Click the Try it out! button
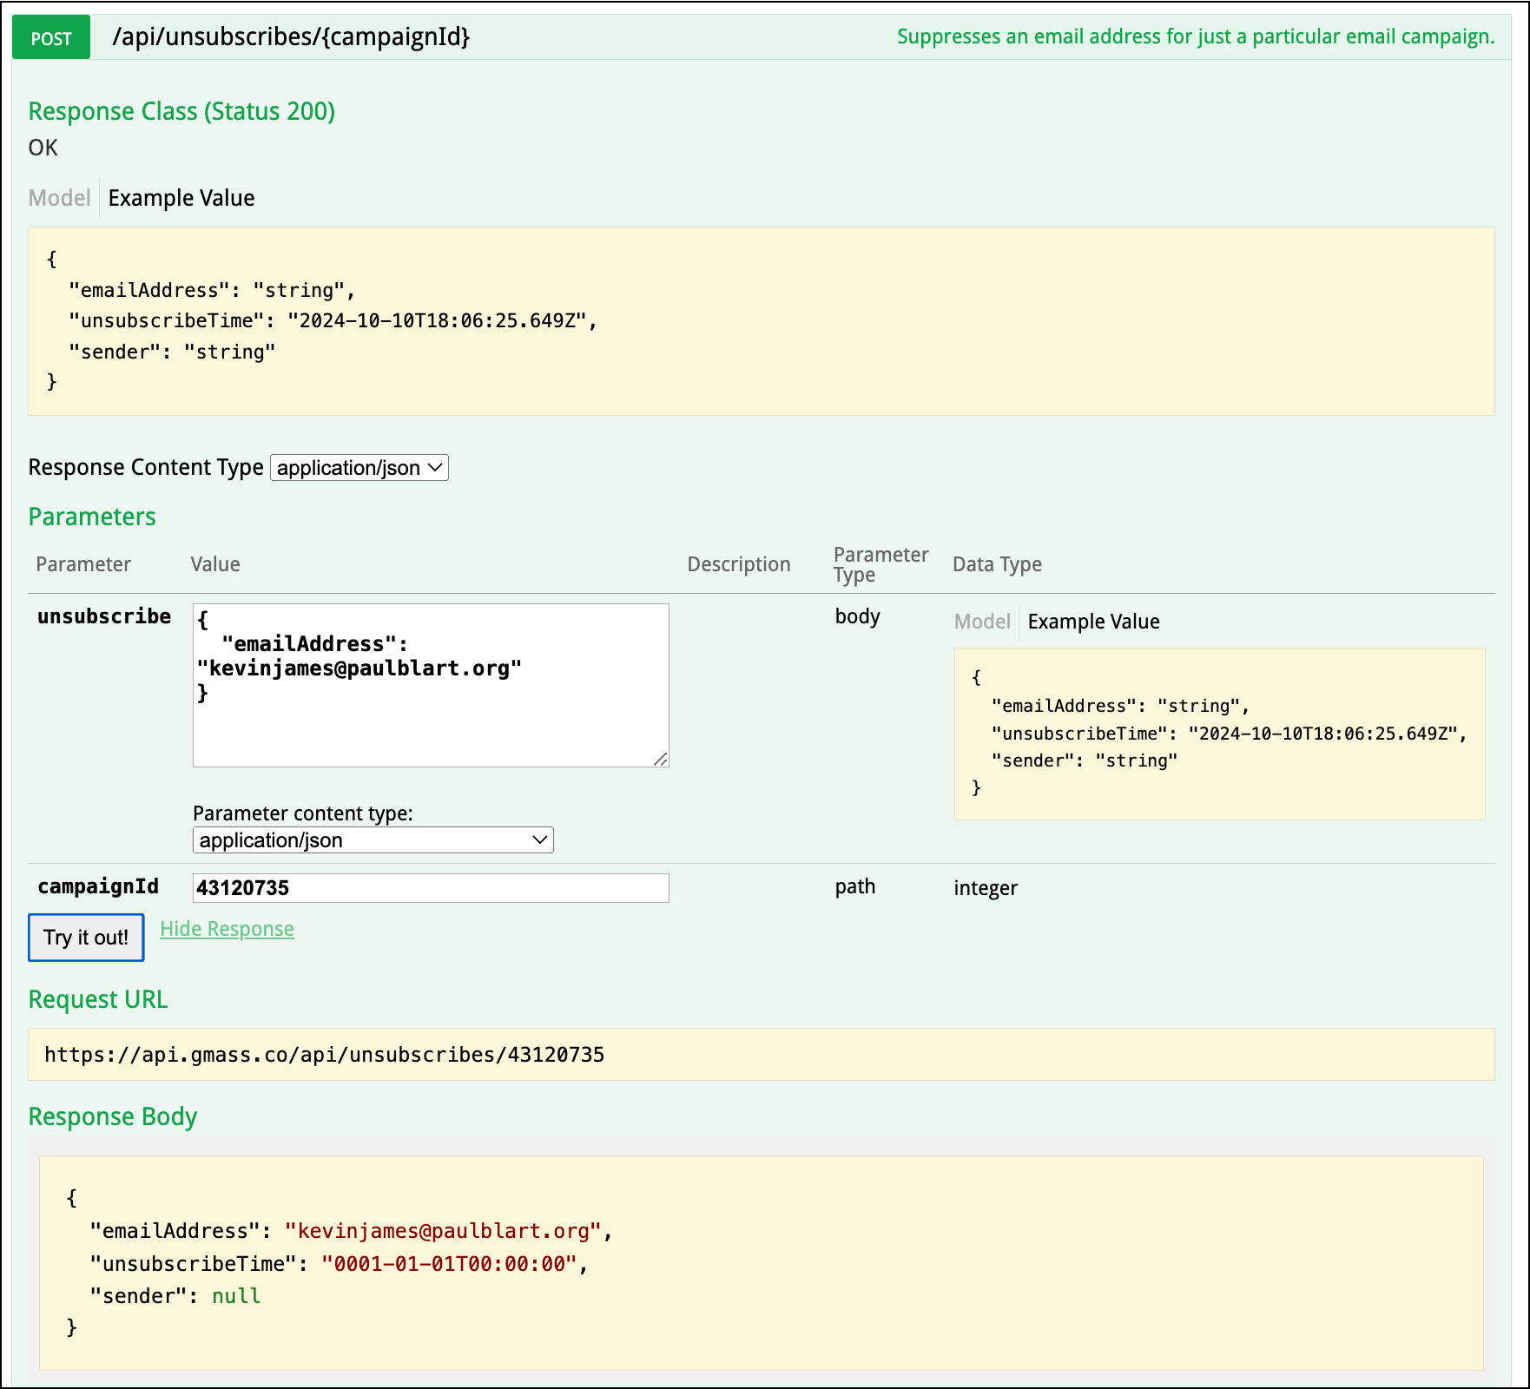This screenshot has height=1389, width=1530. [86, 938]
